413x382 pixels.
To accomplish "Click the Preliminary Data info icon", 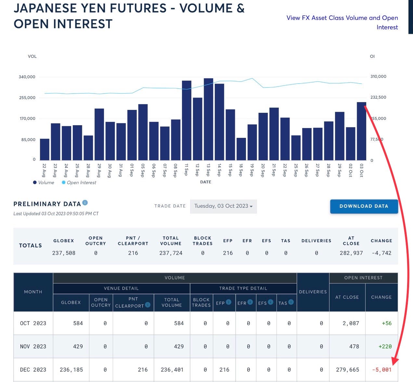I will pos(85,203).
